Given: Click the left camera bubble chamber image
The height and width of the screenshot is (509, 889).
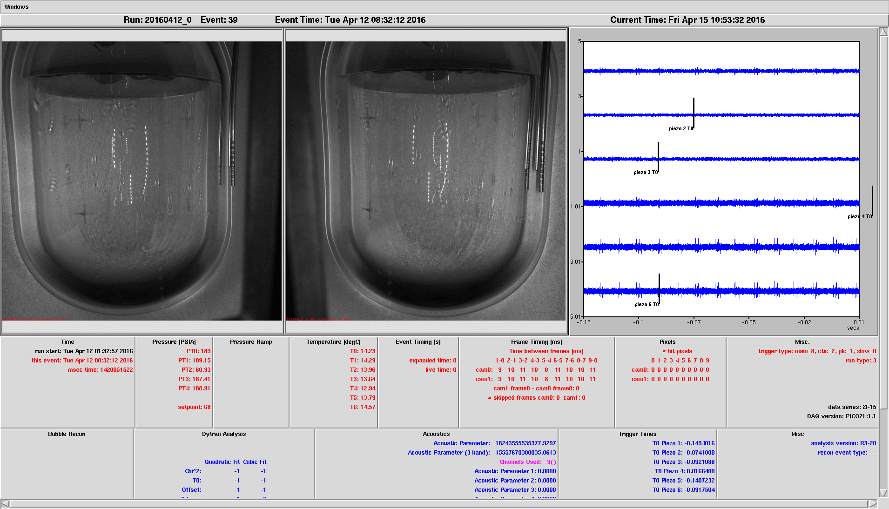Looking at the screenshot, I should coord(142,181).
